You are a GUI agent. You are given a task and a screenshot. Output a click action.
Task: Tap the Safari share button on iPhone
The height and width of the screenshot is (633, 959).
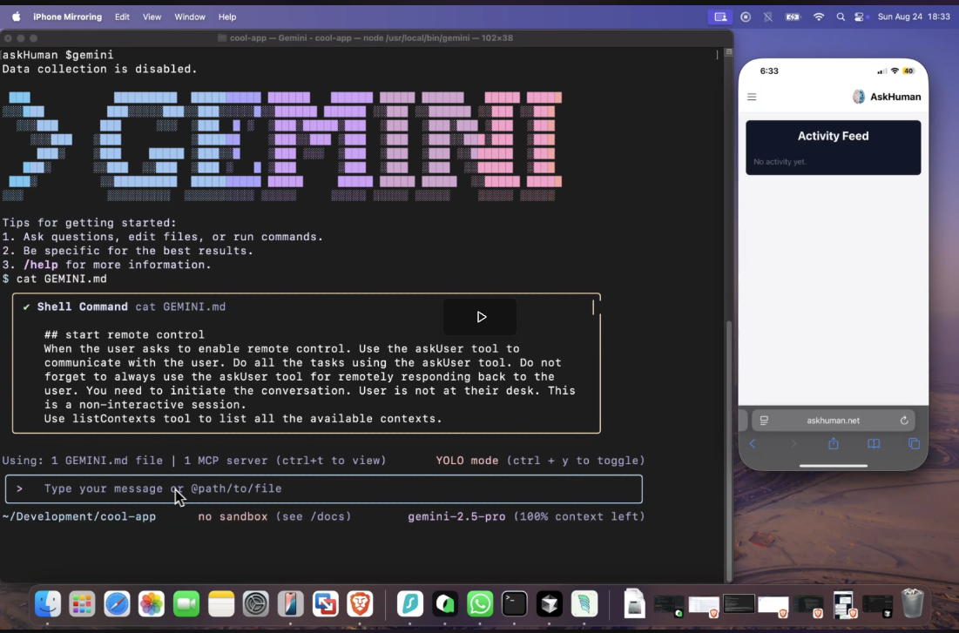[833, 444]
